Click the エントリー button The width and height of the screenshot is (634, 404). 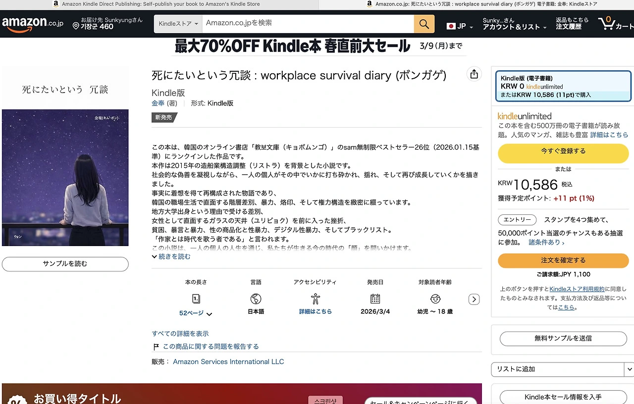tap(517, 220)
